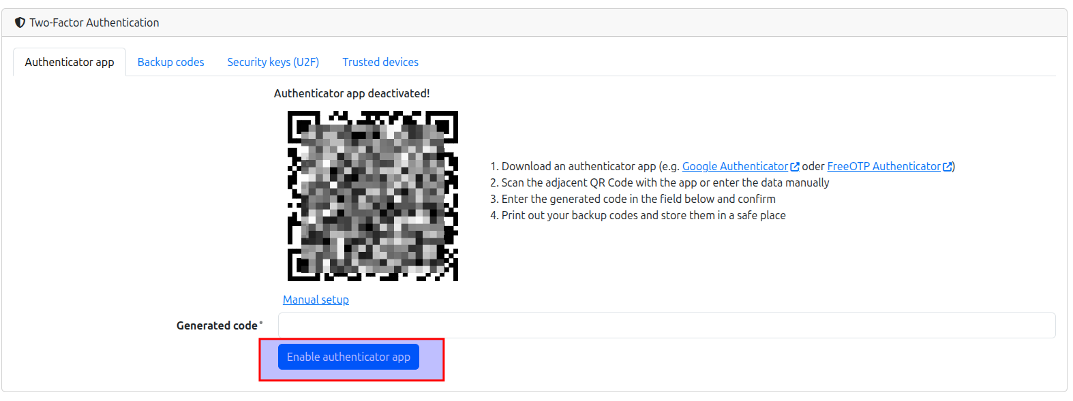Click the Two-Factor Authentication panel heading
This screenshot has height=401, width=1073.
(94, 22)
